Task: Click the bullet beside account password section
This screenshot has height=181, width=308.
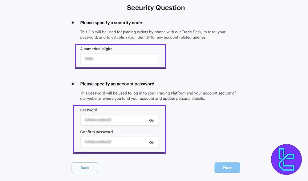Action: coord(73,83)
